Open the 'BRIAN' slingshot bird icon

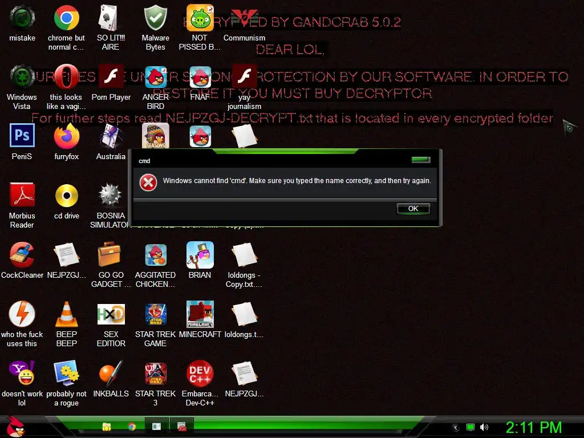[x=200, y=260]
